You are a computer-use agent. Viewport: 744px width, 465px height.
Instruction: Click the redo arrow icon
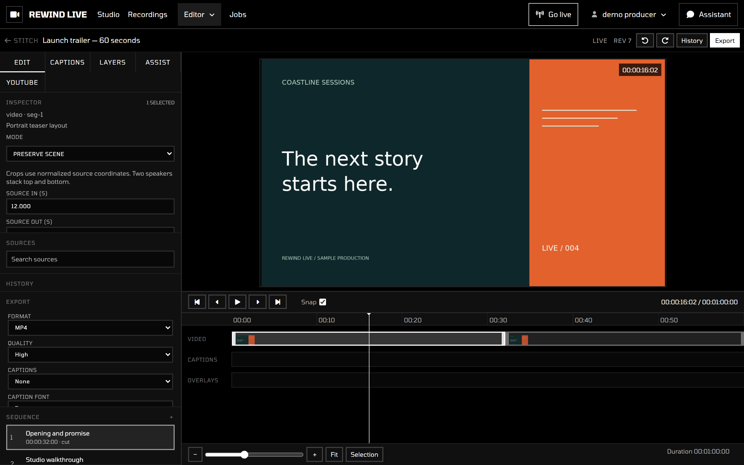pos(665,41)
